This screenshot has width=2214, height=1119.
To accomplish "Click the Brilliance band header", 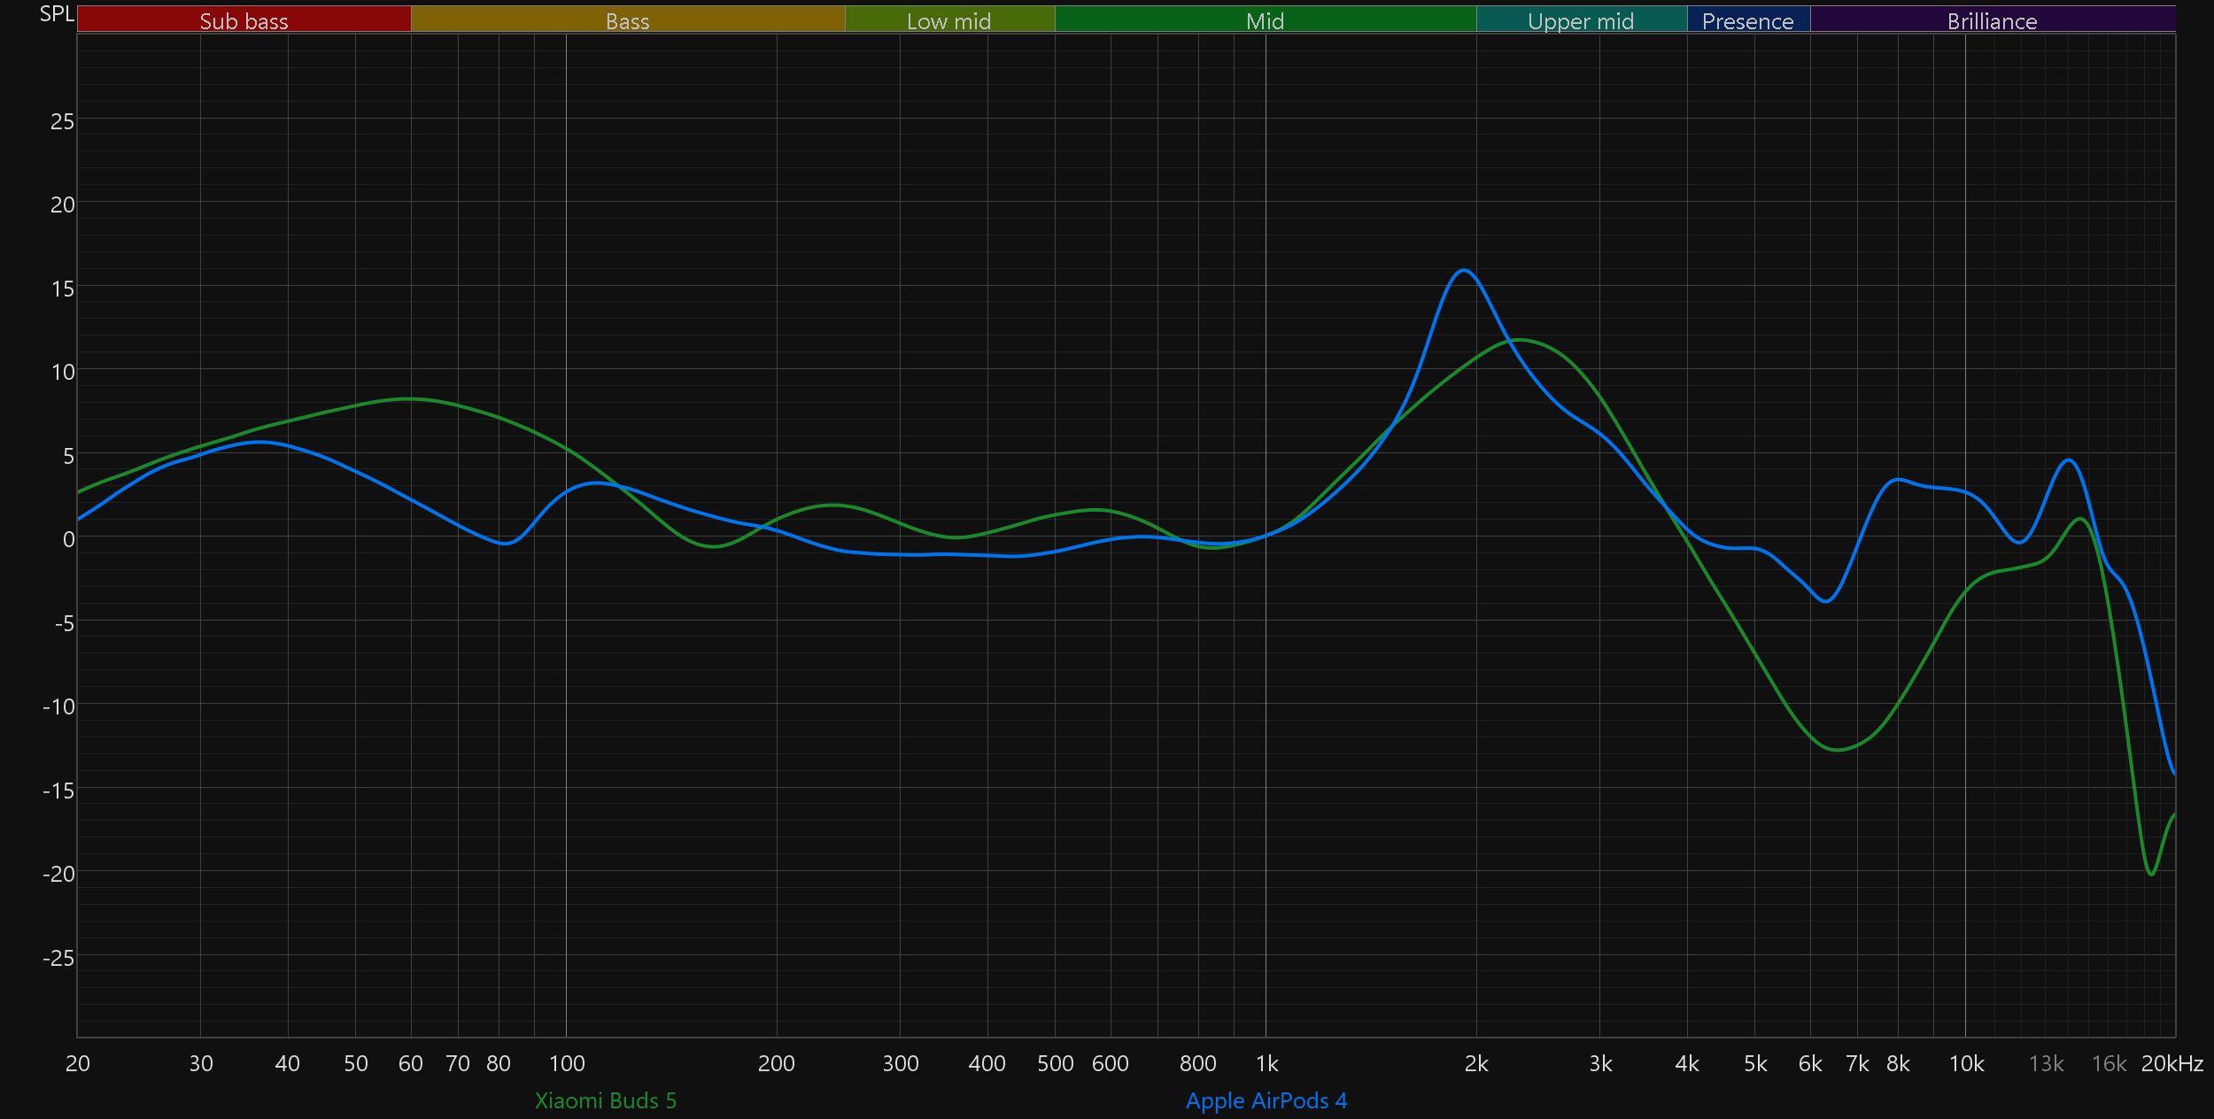I will coord(1992,19).
